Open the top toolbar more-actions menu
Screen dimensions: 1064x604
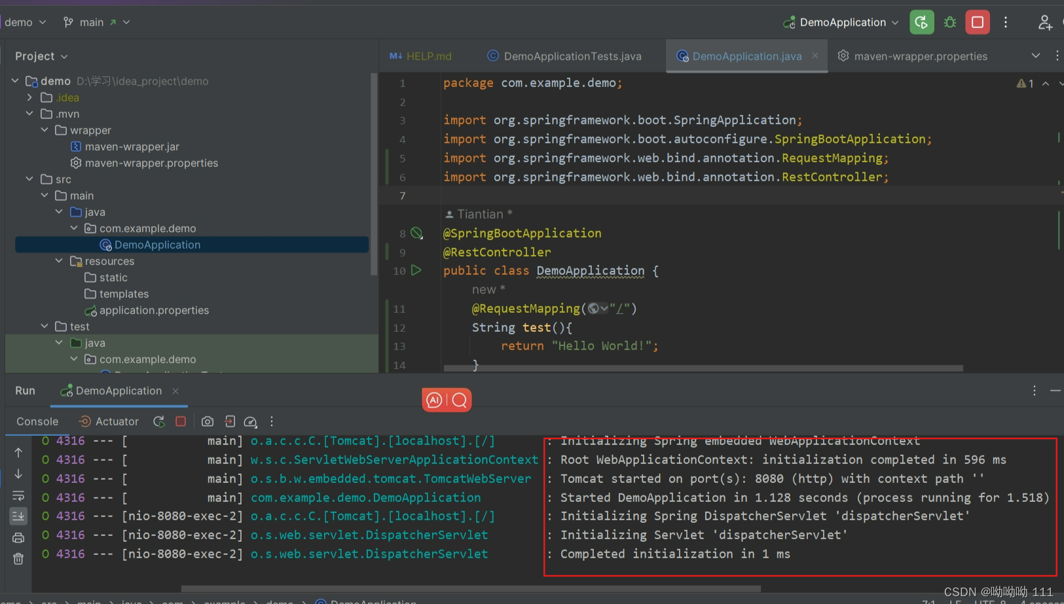coord(1006,22)
